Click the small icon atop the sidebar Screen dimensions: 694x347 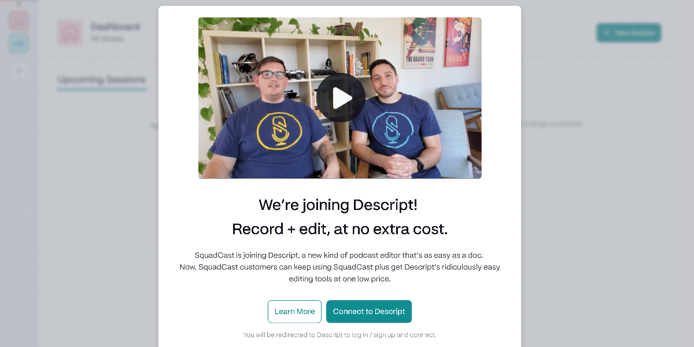coord(19,3)
